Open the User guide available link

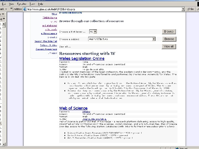click(x=95, y=119)
